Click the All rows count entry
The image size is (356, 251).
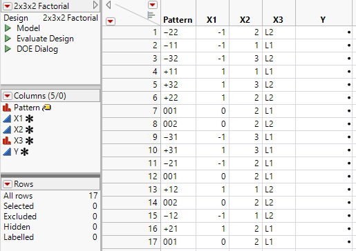click(x=50, y=196)
